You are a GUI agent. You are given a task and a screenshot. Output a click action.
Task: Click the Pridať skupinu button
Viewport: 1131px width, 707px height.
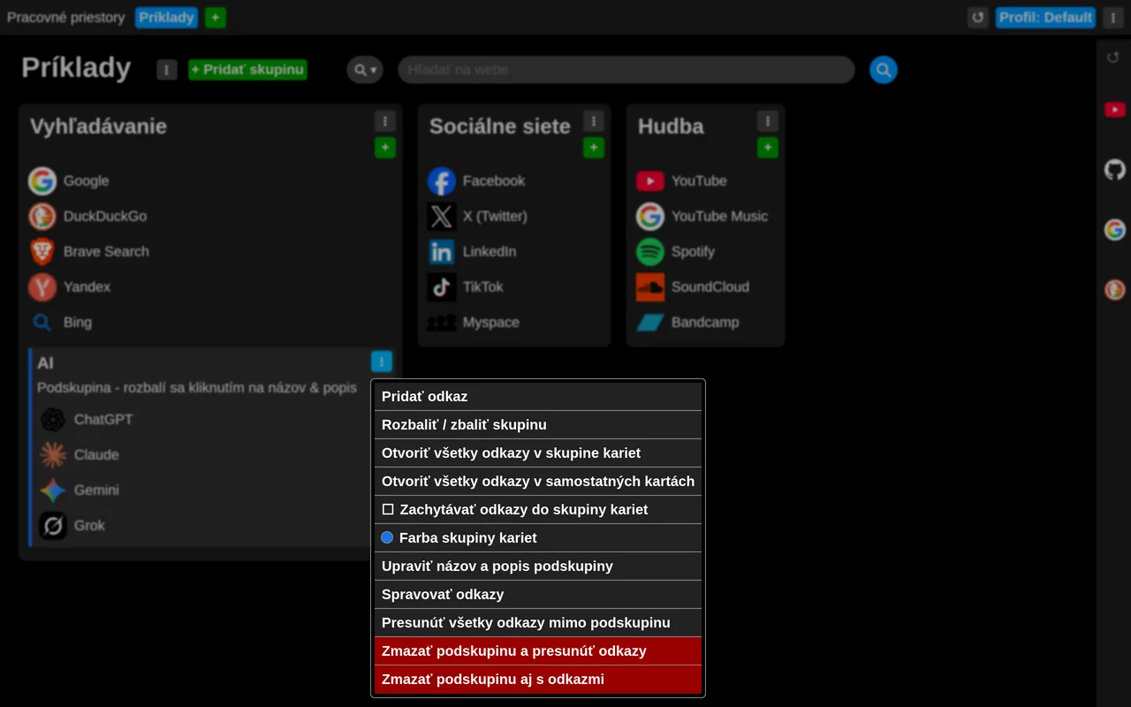(247, 70)
